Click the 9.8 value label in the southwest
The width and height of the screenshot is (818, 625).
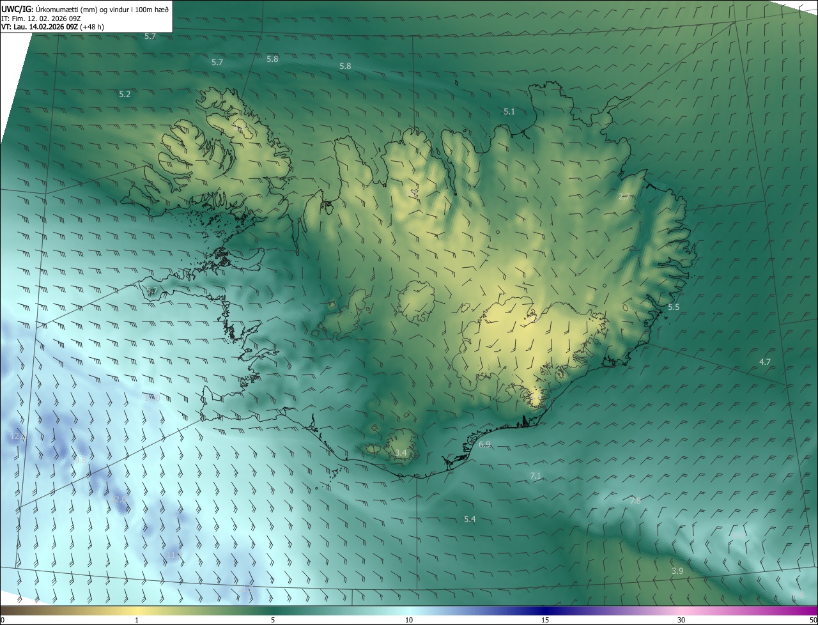pyautogui.click(x=81, y=460)
